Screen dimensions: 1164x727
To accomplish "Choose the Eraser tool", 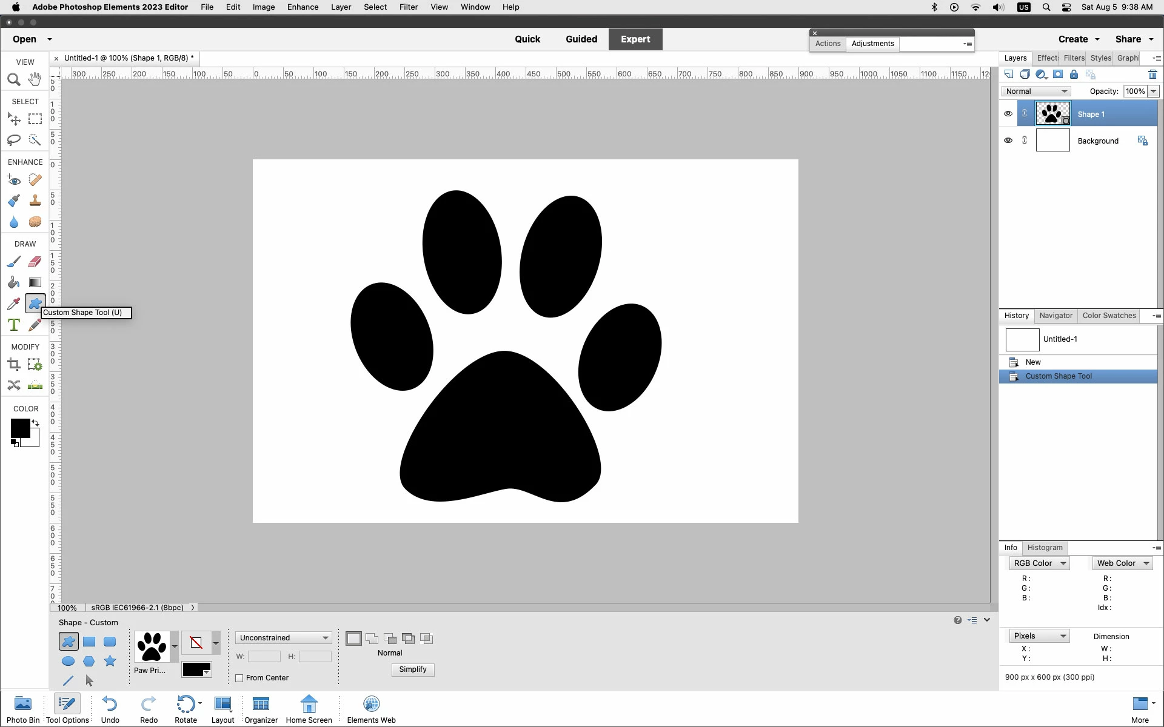I will click(35, 262).
